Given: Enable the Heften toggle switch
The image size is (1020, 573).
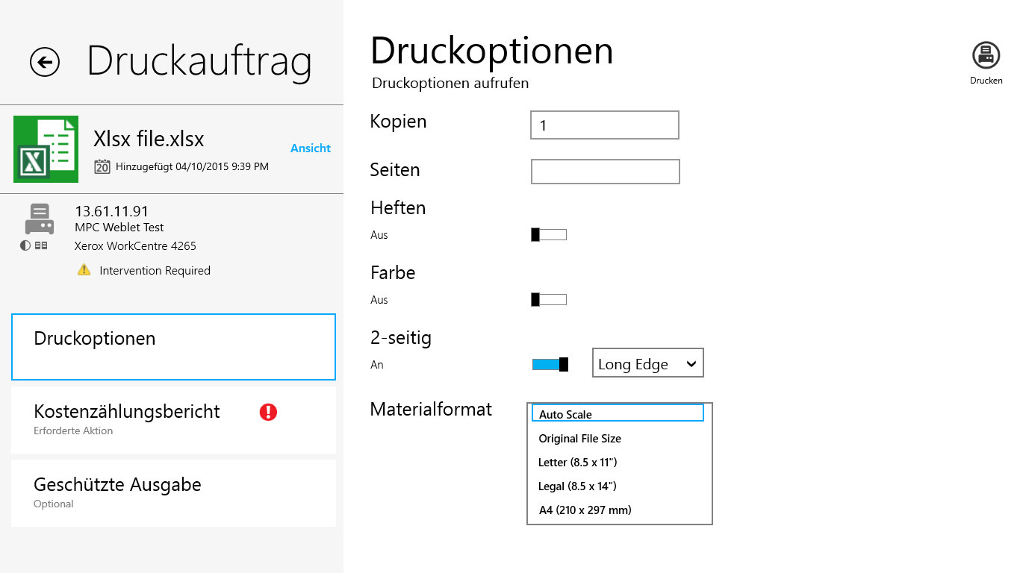Looking at the screenshot, I should point(549,235).
